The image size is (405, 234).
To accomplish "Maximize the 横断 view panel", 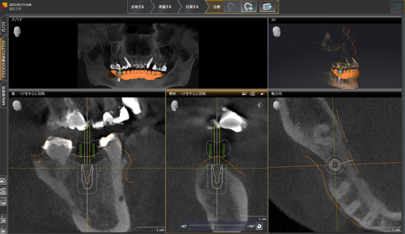I will (262, 94).
